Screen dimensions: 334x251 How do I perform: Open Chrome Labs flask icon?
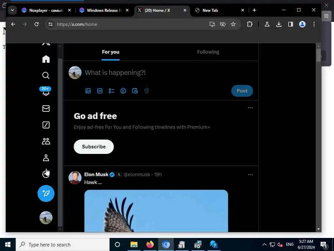pos(267,24)
